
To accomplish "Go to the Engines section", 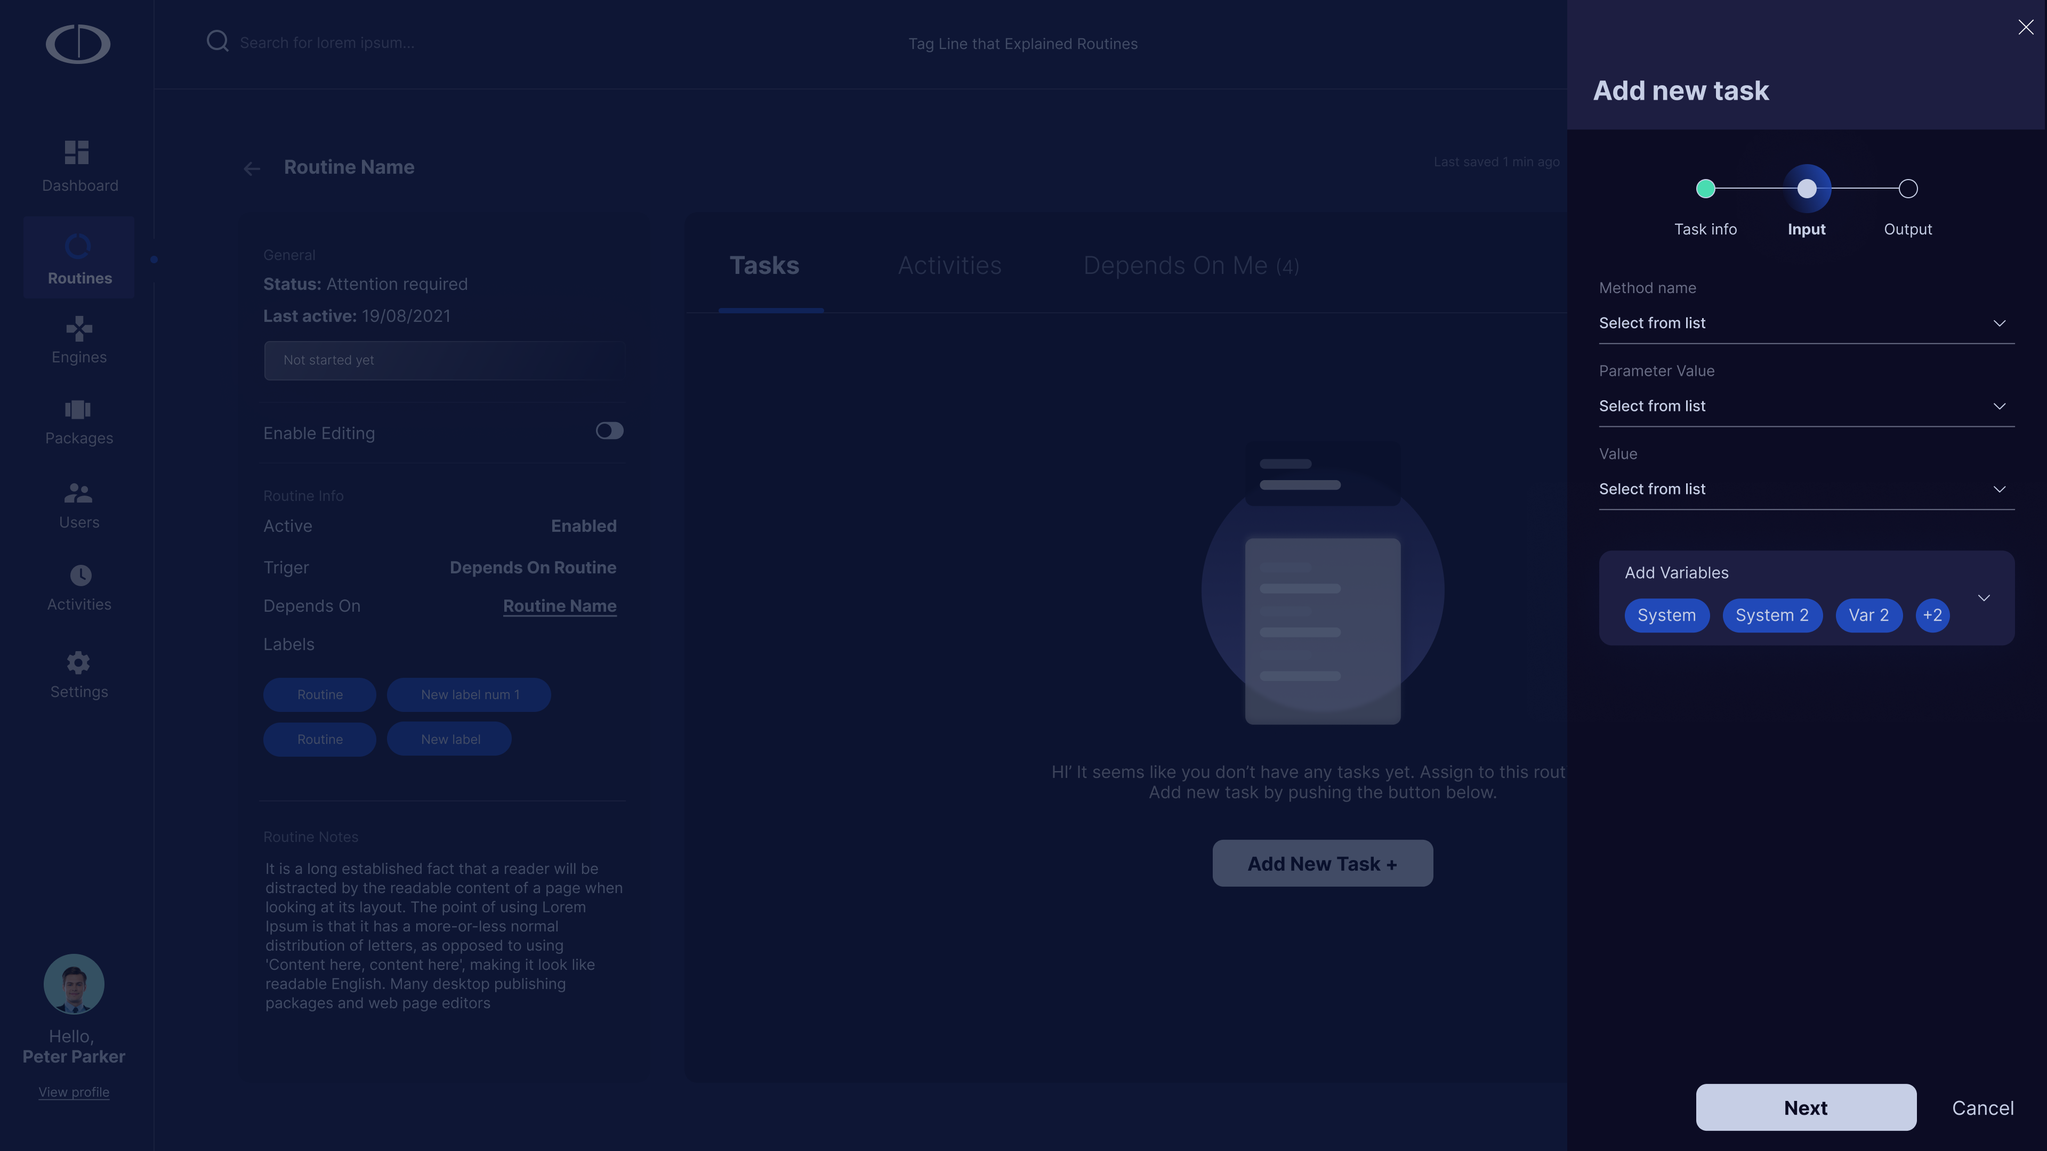I will 79,341.
